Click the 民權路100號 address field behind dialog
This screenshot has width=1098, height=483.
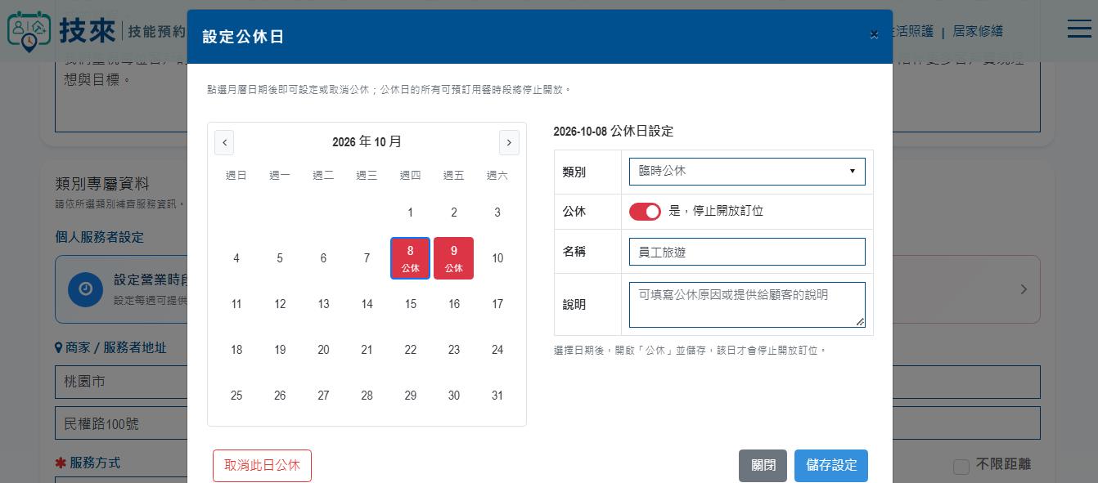tap(121, 423)
